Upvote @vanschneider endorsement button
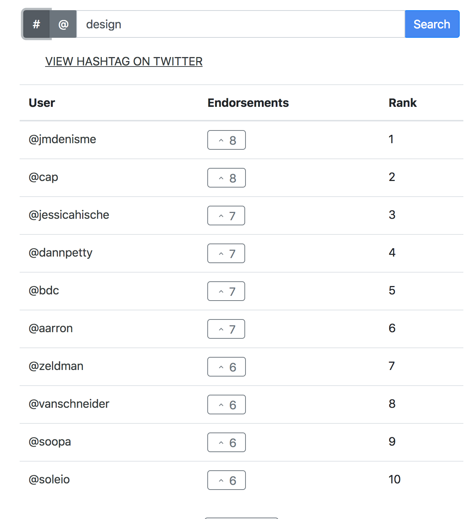Screen dimensions: 467x519 point(226,405)
